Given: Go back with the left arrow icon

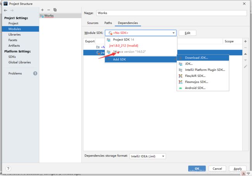Looking at the screenshot, I should click(x=5, y=10).
